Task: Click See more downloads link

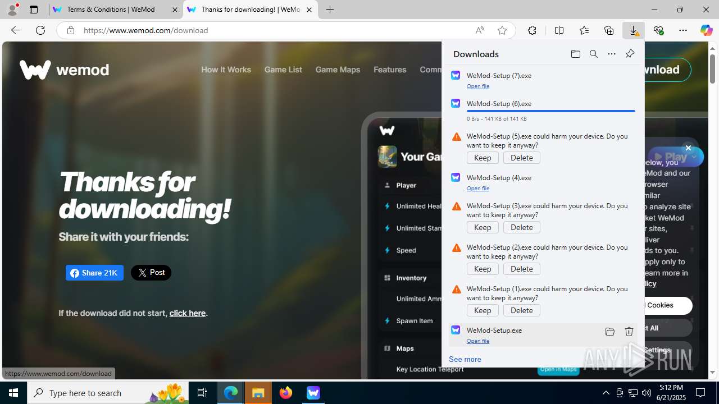Action: tap(465, 359)
